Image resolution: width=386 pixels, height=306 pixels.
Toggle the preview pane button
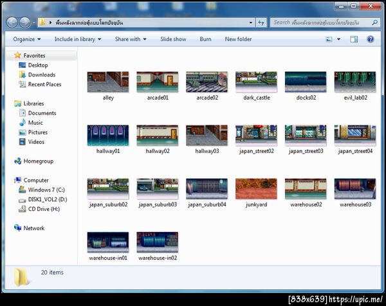coord(354,39)
